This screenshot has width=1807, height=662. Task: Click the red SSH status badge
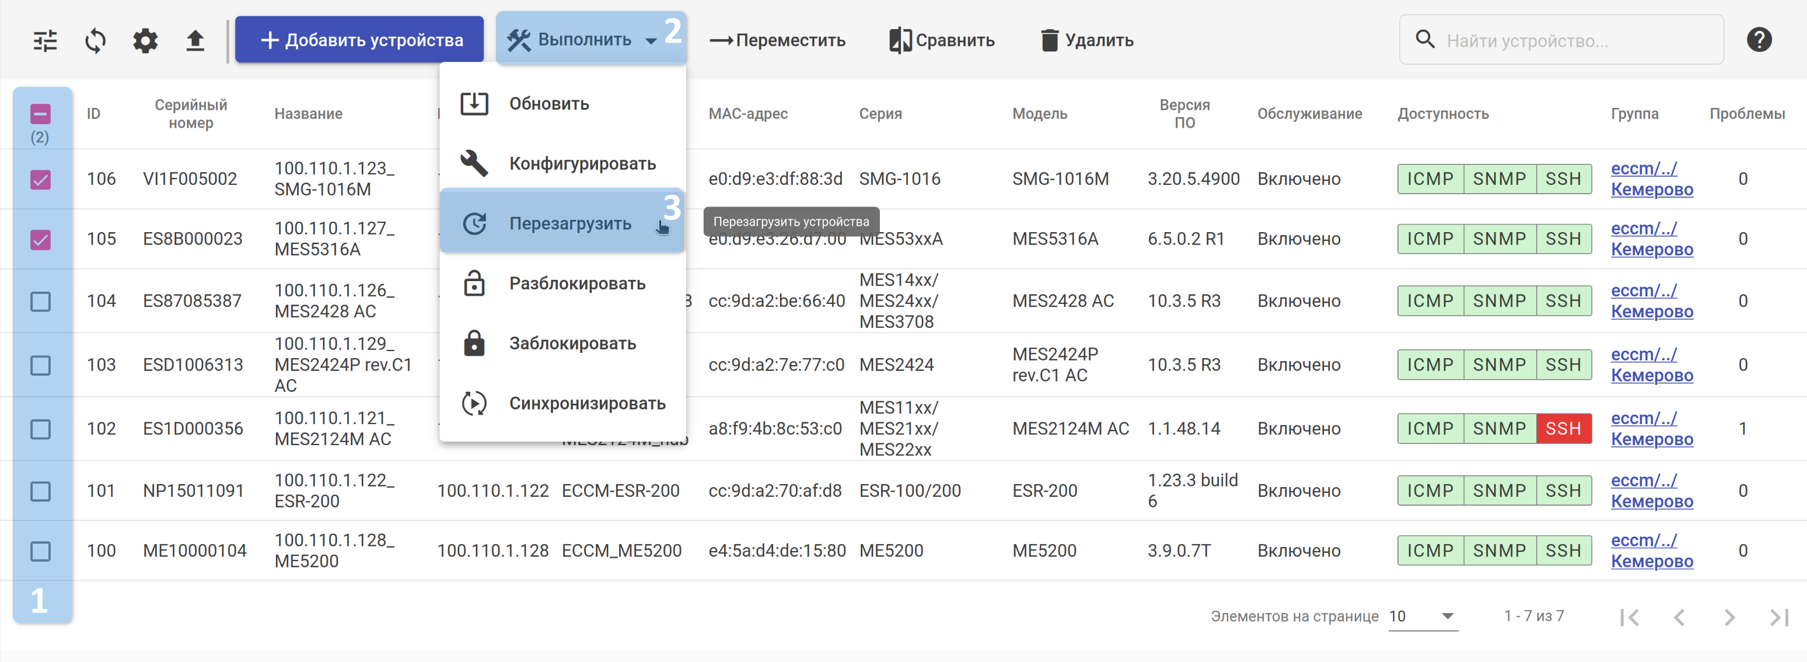click(1563, 429)
